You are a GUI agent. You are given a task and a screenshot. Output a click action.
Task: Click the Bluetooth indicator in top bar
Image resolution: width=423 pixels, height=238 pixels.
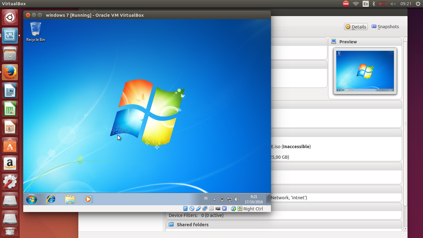point(374,4)
